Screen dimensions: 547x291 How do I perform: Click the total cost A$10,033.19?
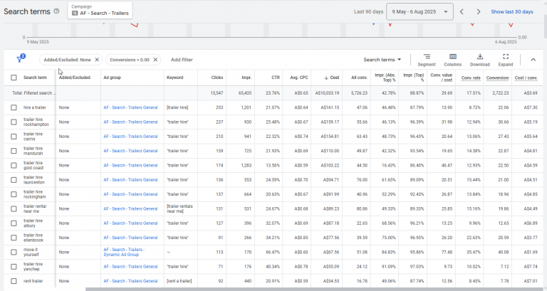pyautogui.click(x=327, y=93)
